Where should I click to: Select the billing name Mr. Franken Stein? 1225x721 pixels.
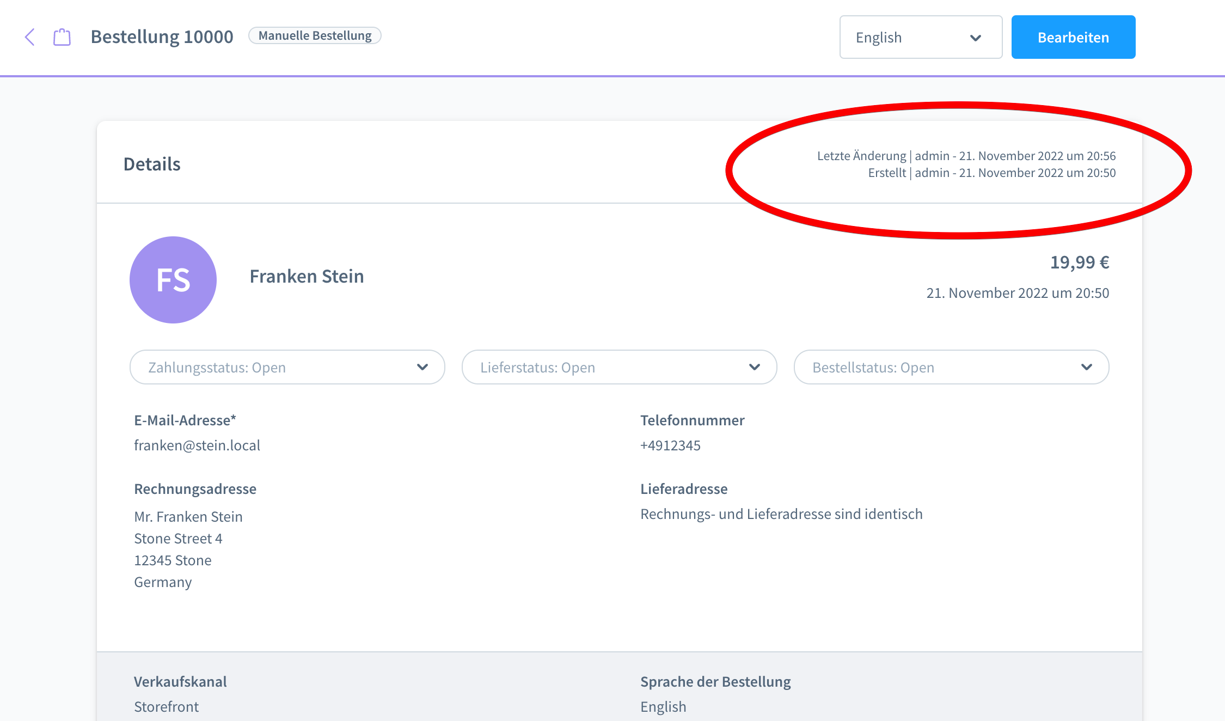coord(188,517)
